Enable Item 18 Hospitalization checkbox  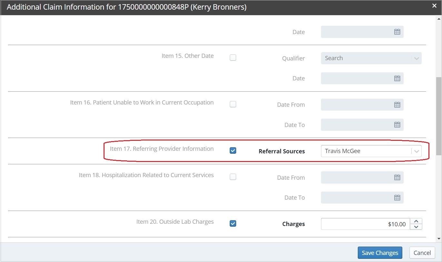click(233, 177)
